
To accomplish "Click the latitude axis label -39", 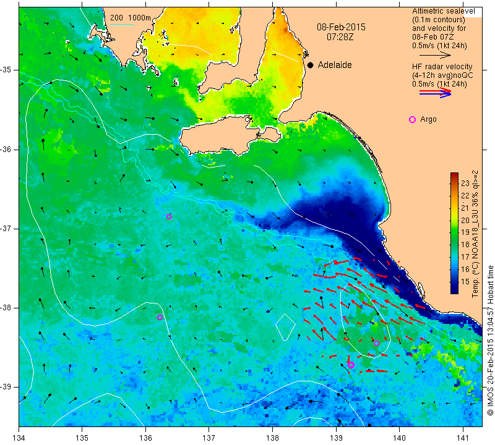I will pyautogui.click(x=6, y=387).
